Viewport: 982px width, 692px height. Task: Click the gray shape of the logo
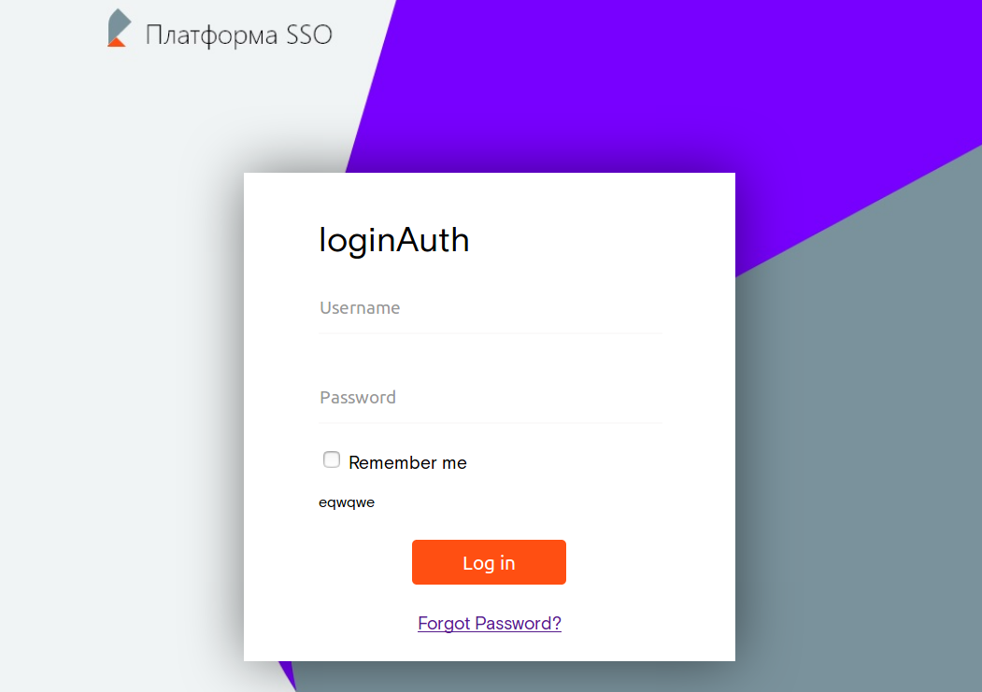pos(119,22)
